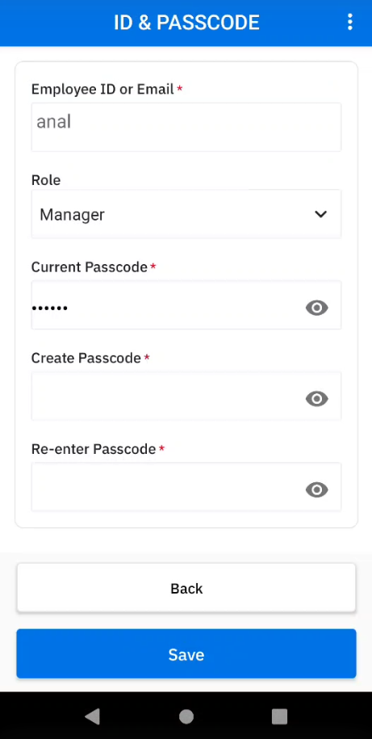Click the Back button
This screenshot has width=372, height=739.
tap(186, 588)
